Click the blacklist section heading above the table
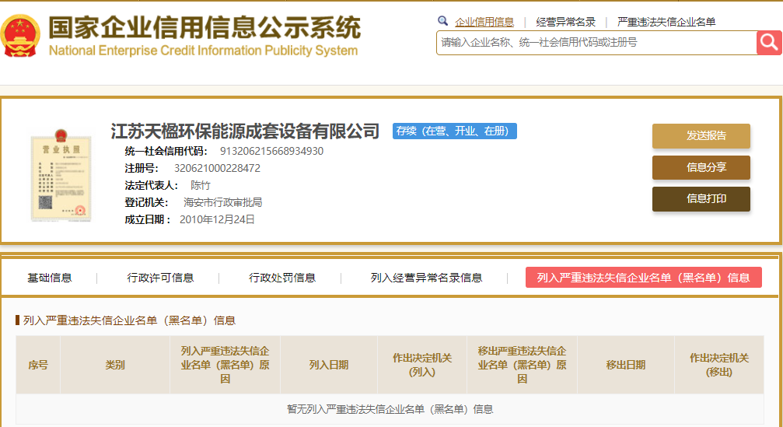Screen dimensions: 783x427 [129, 320]
